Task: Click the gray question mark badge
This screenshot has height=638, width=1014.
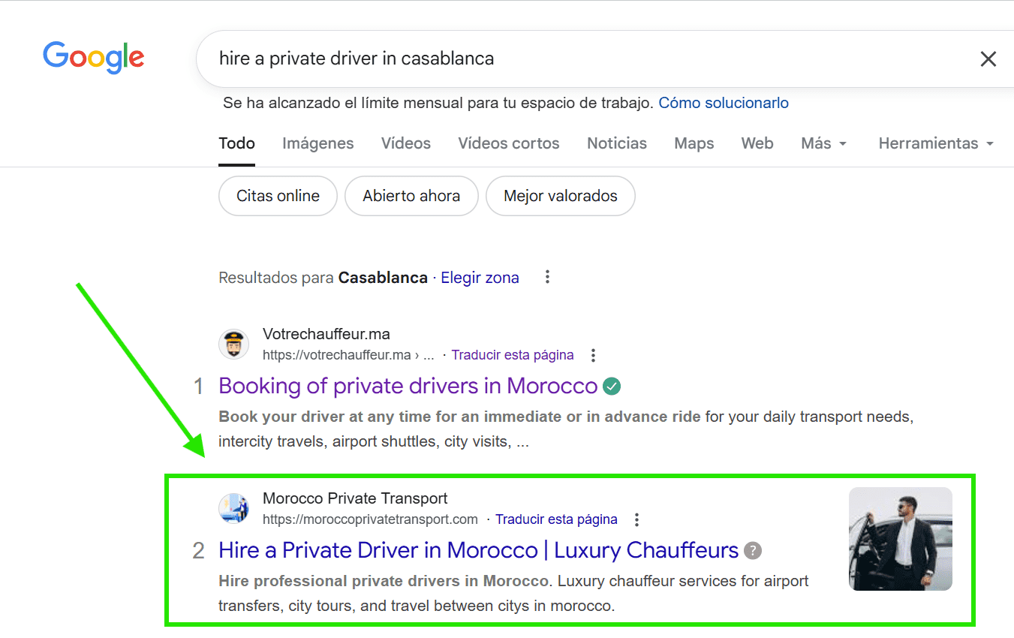Action: tap(753, 551)
